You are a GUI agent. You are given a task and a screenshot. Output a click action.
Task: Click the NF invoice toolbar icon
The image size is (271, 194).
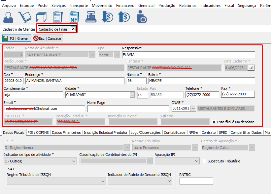click(74, 17)
